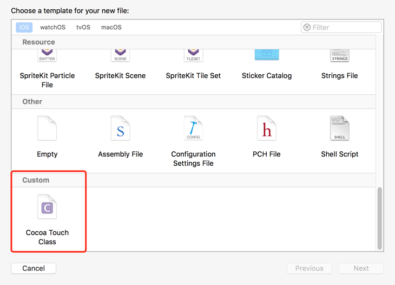Select the Cocoa Touch Class template icon
The height and width of the screenshot is (285, 395).
pos(47,208)
